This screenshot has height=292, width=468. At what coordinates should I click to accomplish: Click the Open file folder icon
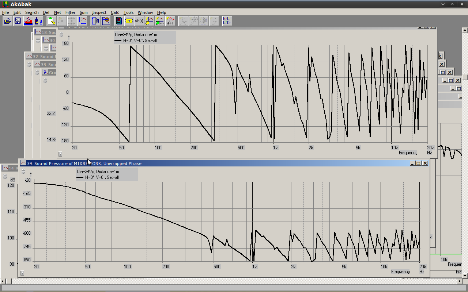(7, 21)
